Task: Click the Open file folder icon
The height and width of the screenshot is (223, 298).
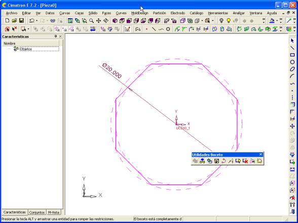Action: pyautogui.click(x=14, y=20)
